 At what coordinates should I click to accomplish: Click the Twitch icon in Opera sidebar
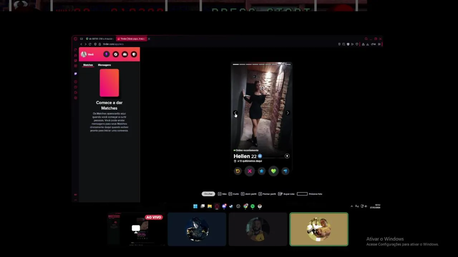click(x=75, y=74)
